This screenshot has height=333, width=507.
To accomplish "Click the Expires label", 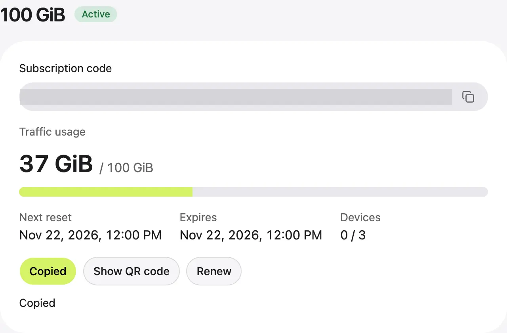I will (198, 218).
